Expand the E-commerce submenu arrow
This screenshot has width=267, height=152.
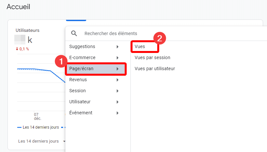tap(117, 58)
